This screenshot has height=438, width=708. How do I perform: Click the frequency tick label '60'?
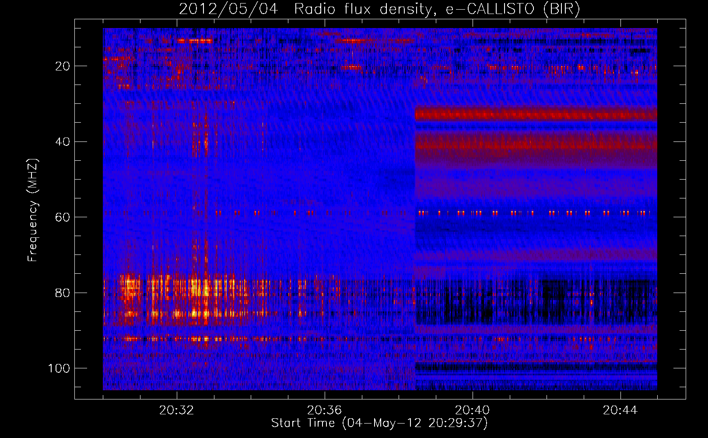coord(63,217)
